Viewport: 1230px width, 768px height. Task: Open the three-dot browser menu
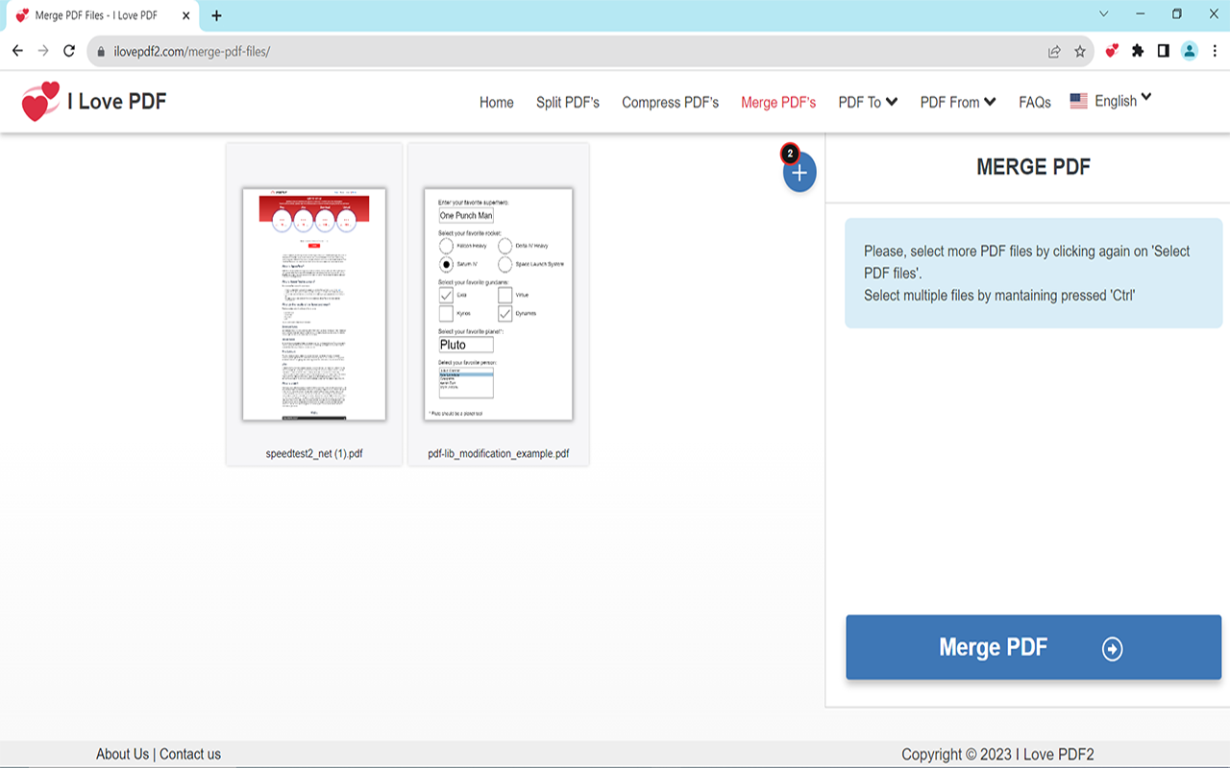coord(1215,51)
